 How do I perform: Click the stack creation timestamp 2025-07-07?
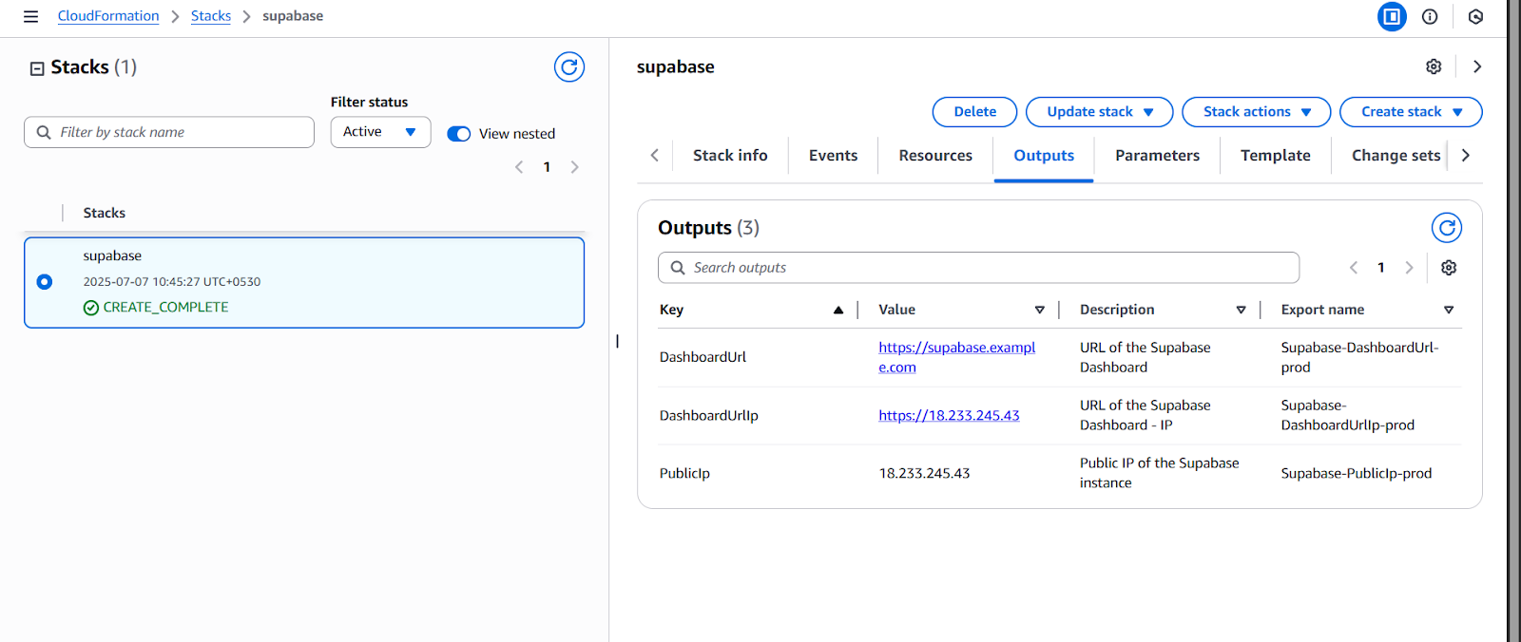click(171, 282)
